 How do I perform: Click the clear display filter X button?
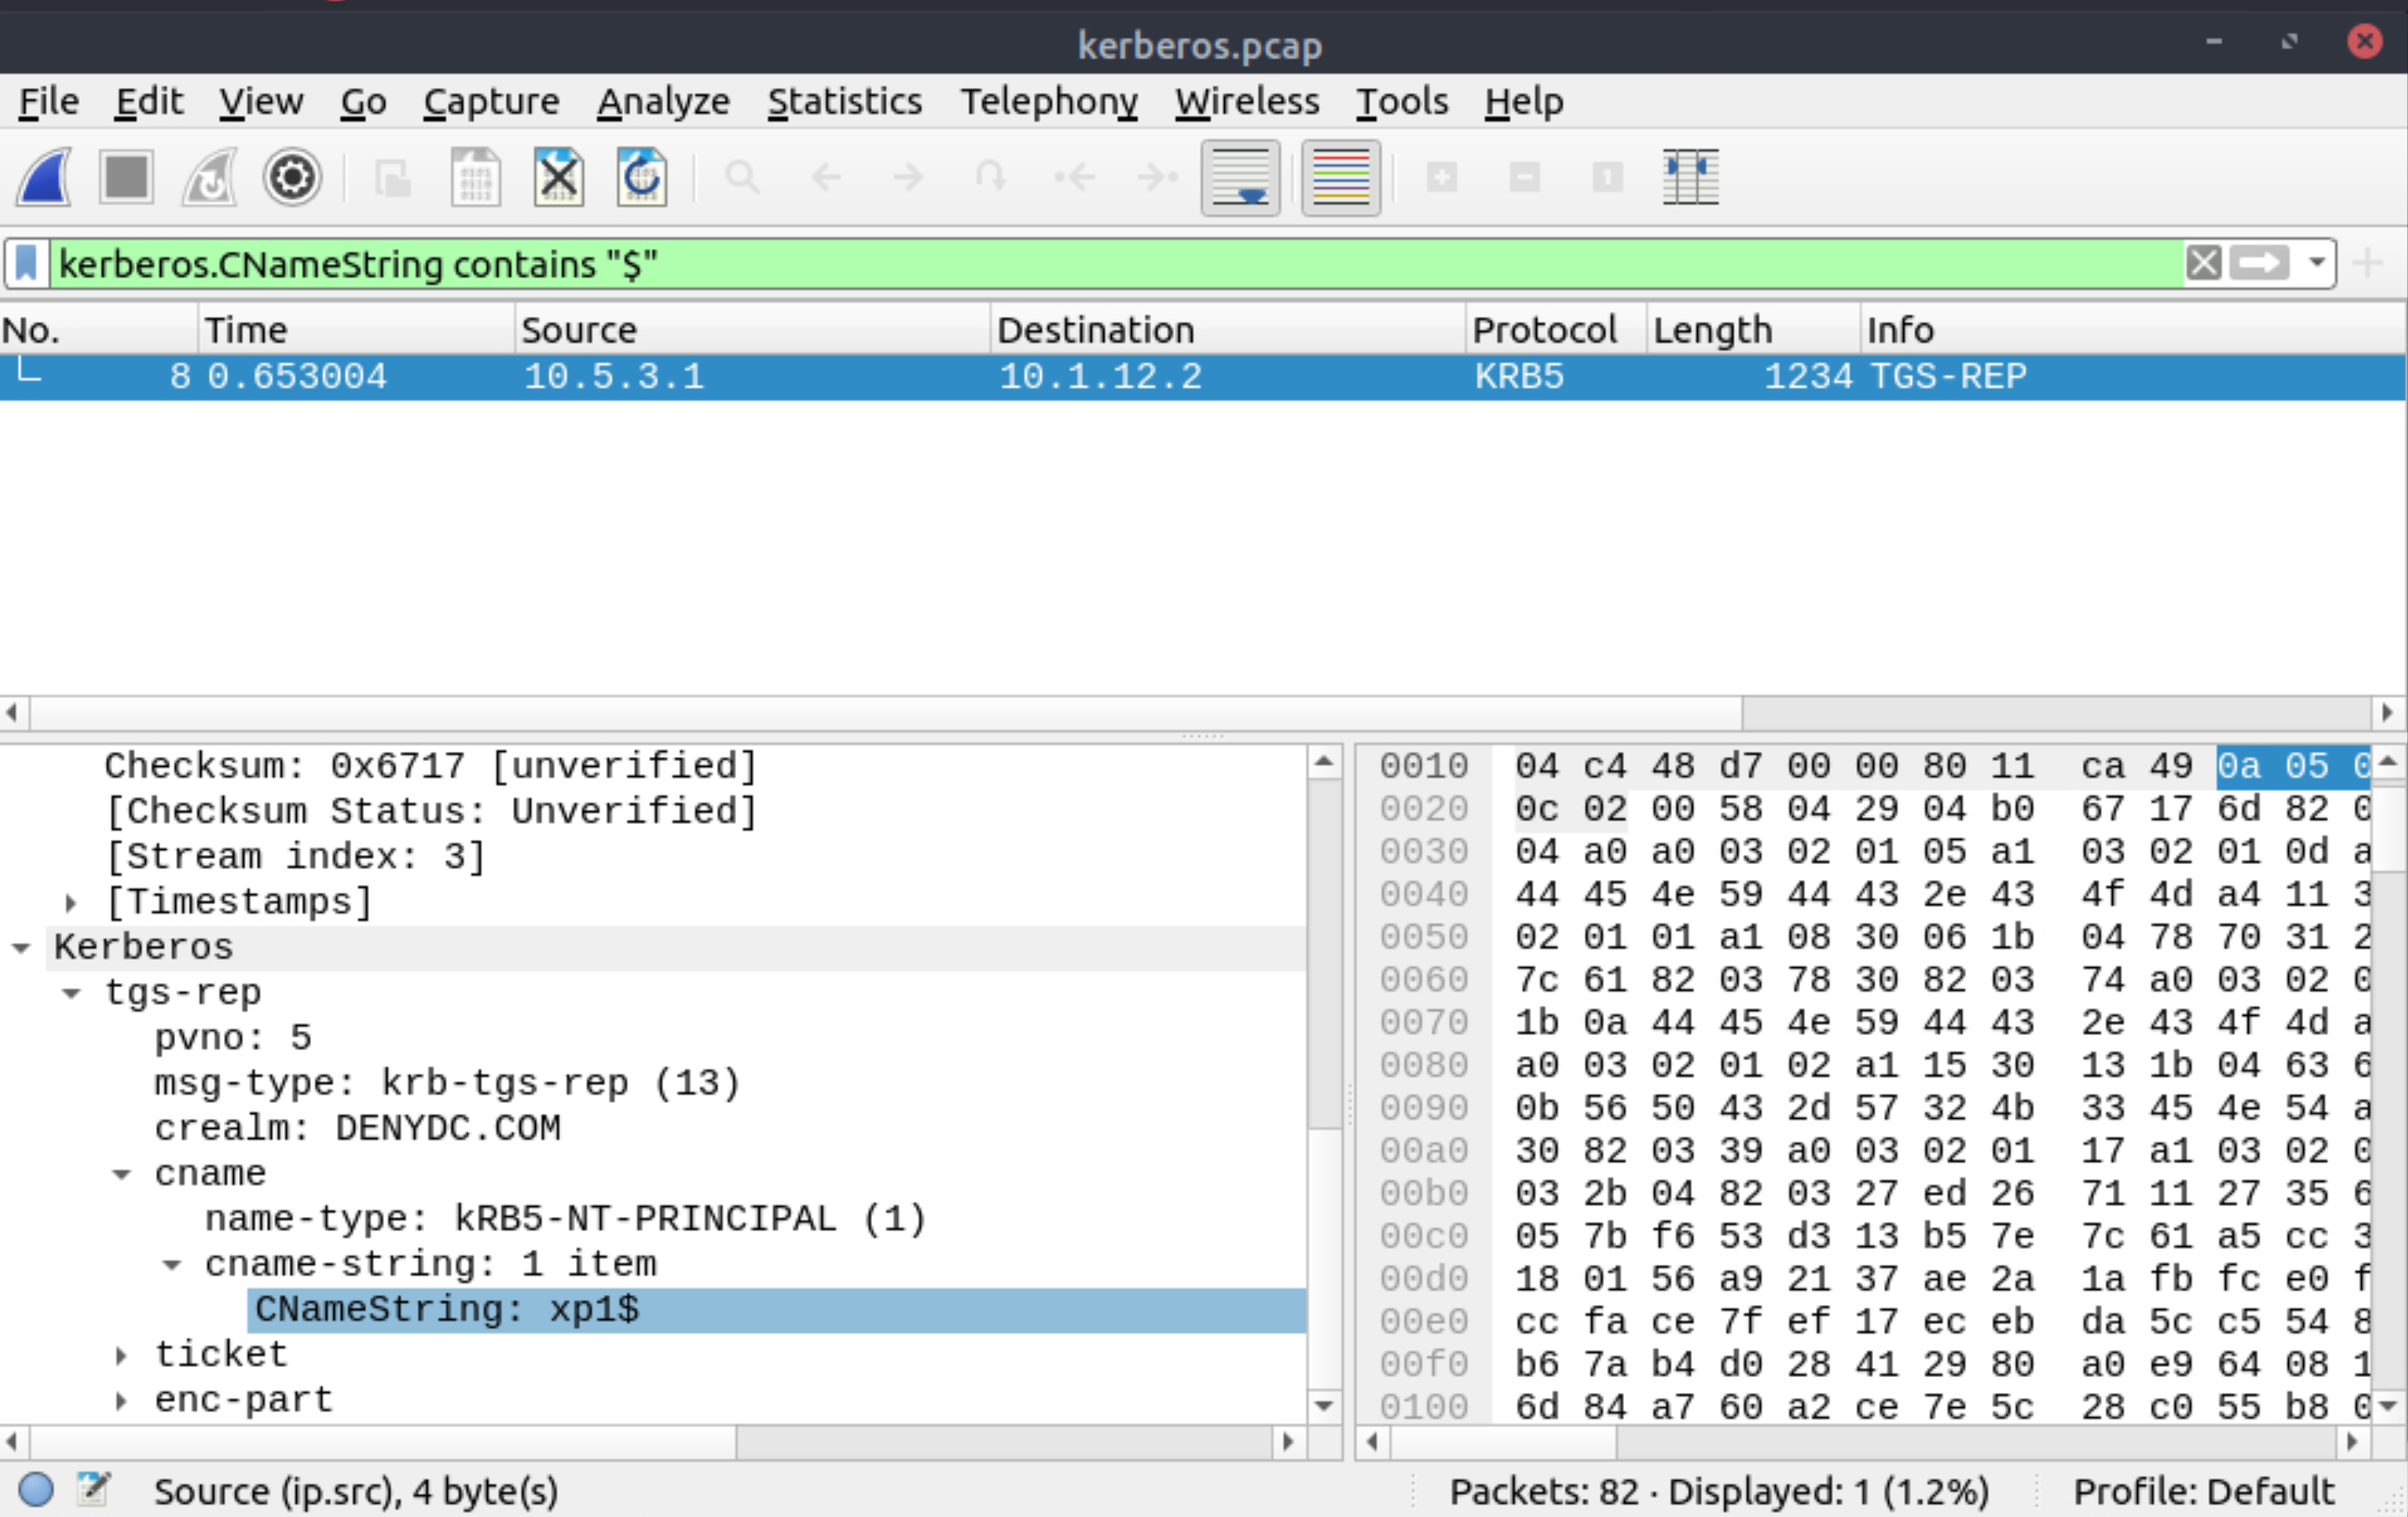2203,264
